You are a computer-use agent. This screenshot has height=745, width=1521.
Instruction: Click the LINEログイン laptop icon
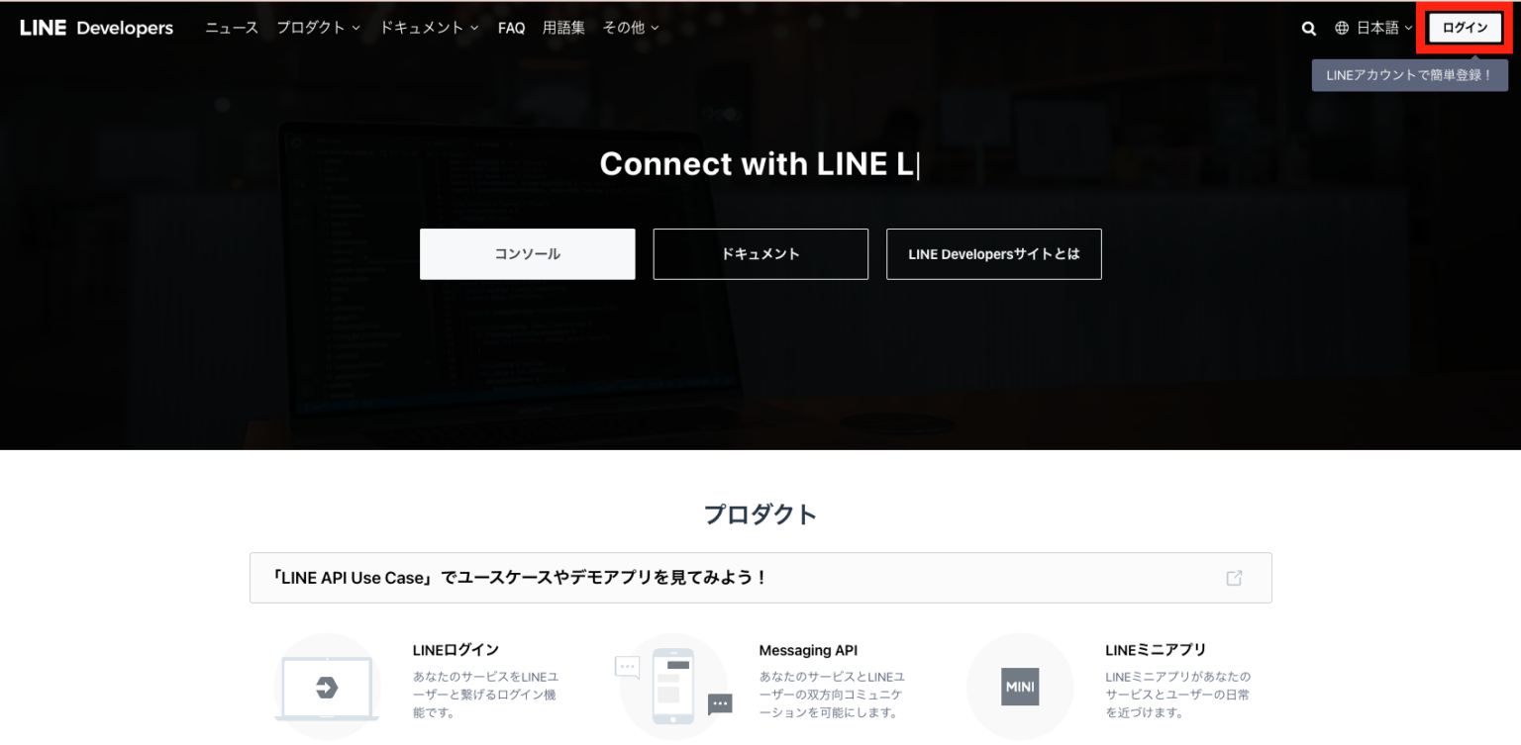pos(327,686)
